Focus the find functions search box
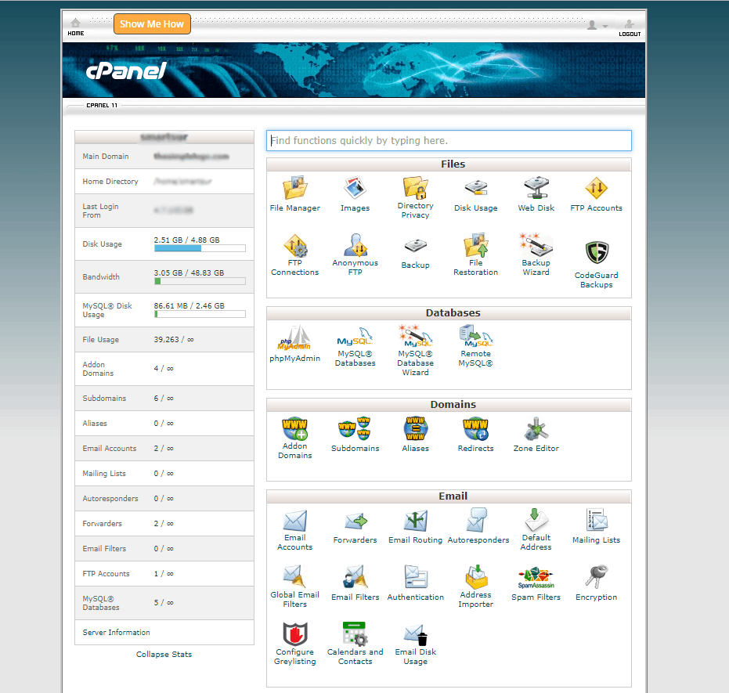This screenshot has width=729, height=693. pyautogui.click(x=449, y=140)
